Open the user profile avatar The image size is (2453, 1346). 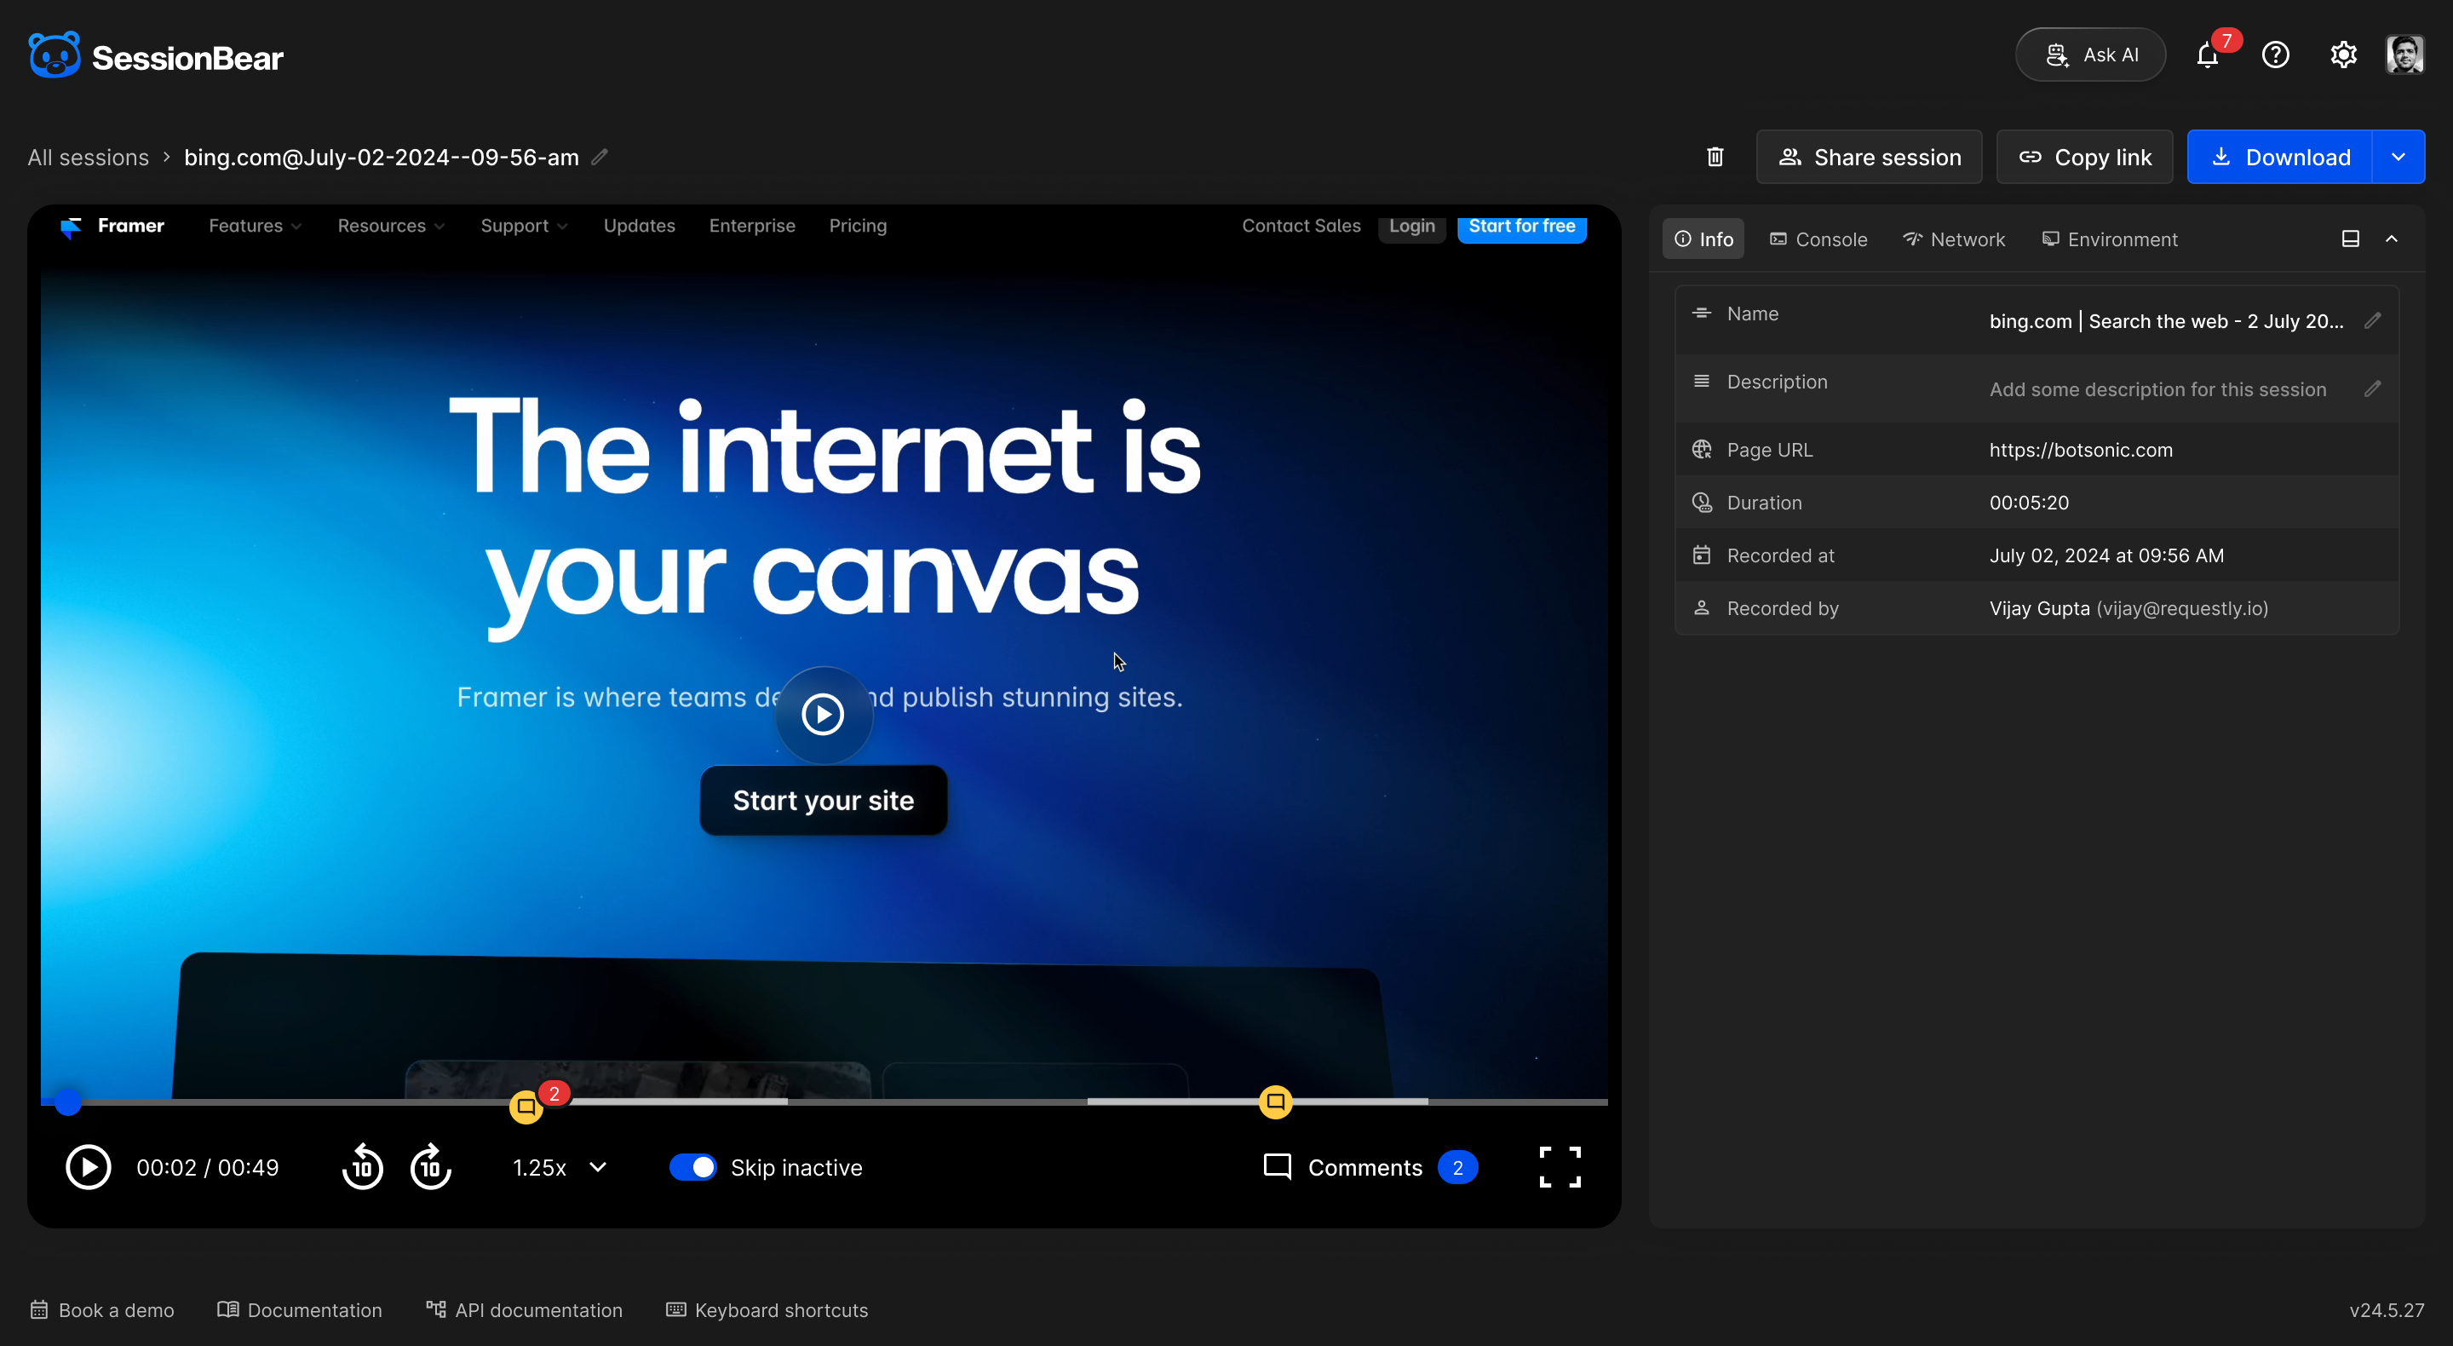(x=2404, y=55)
